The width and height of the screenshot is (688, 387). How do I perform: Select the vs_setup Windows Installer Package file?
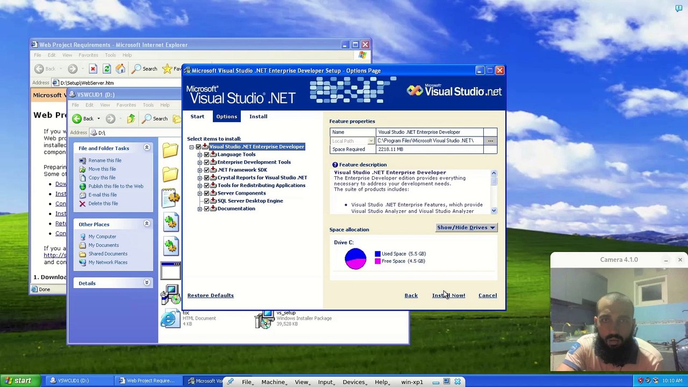(293, 318)
